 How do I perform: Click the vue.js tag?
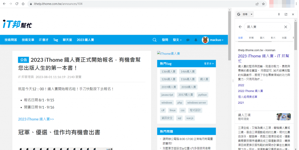pos(190,118)
